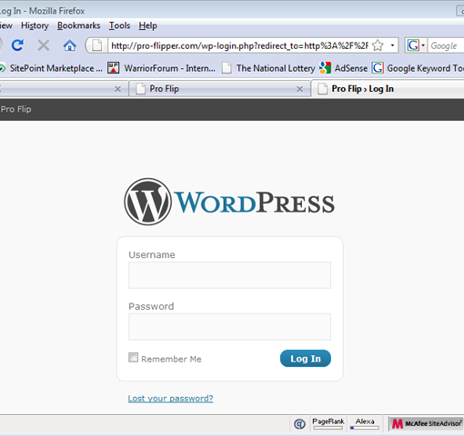Go to the Home page icon
The height and width of the screenshot is (436, 464).
tap(69, 45)
